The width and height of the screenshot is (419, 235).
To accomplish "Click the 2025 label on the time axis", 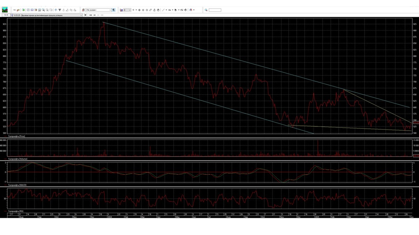I will click(x=317, y=217).
